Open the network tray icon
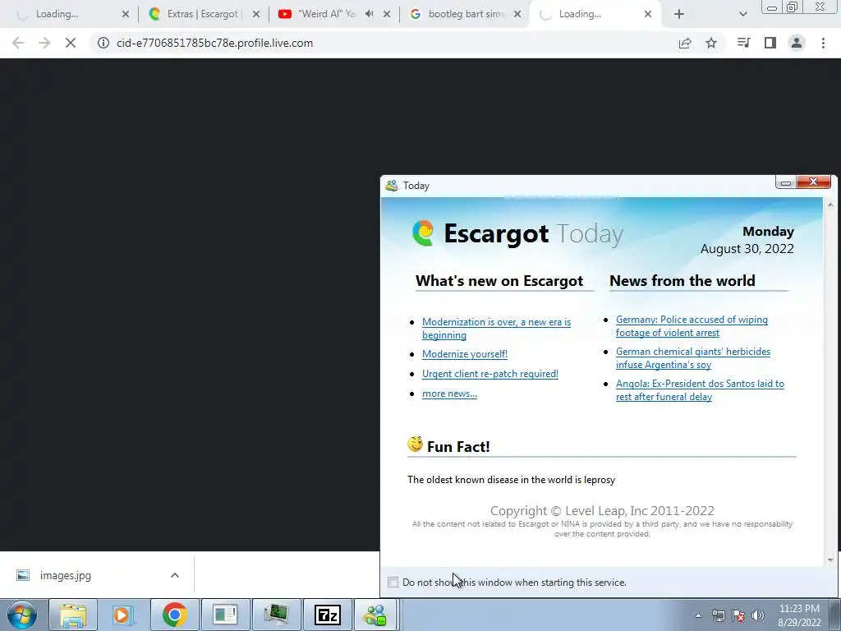The width and height of the screenshot is (841, 631). (718, 615)
